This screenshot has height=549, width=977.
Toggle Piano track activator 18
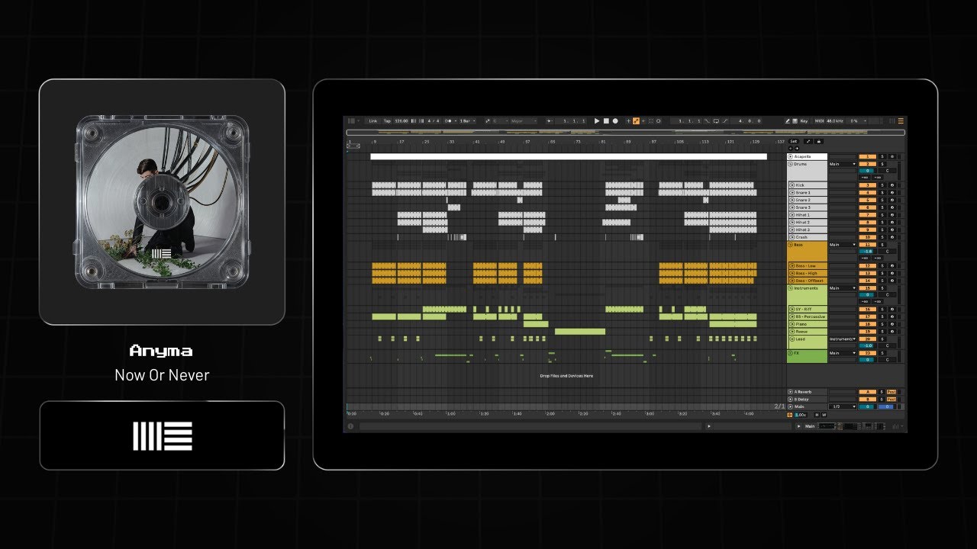(x=867, y=324)
